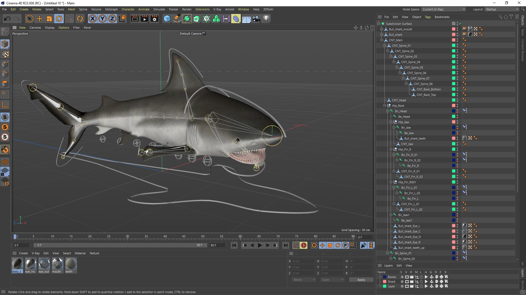Open Object Manager Tags menu
This screenshot has width=526, height=295.
pyautogui.click(x=428, y=17)
